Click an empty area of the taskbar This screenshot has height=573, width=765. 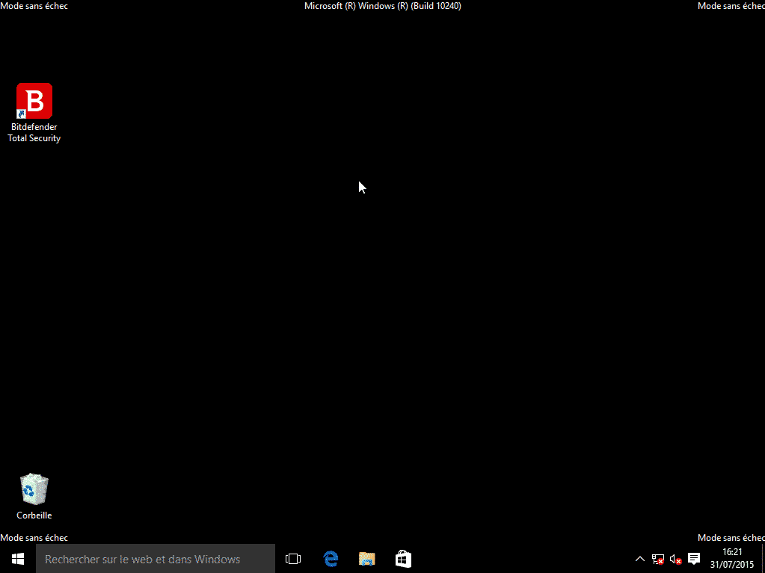pos(523,559)
